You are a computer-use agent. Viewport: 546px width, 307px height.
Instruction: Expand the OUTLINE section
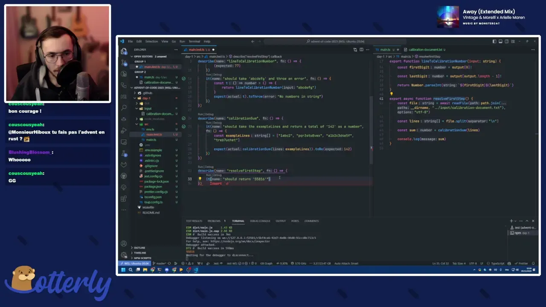tap(140, 247)
